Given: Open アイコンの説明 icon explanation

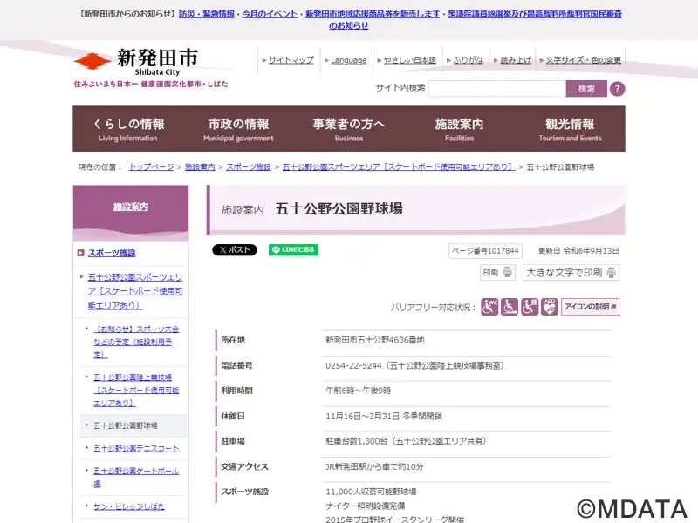Looking at the screenshot, I should pyautogui.click(x=590, y=307).
